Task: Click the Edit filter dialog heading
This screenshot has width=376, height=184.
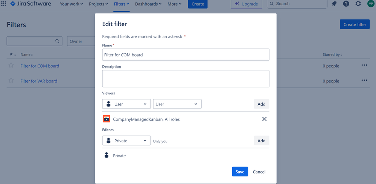Action: [114, 24]
